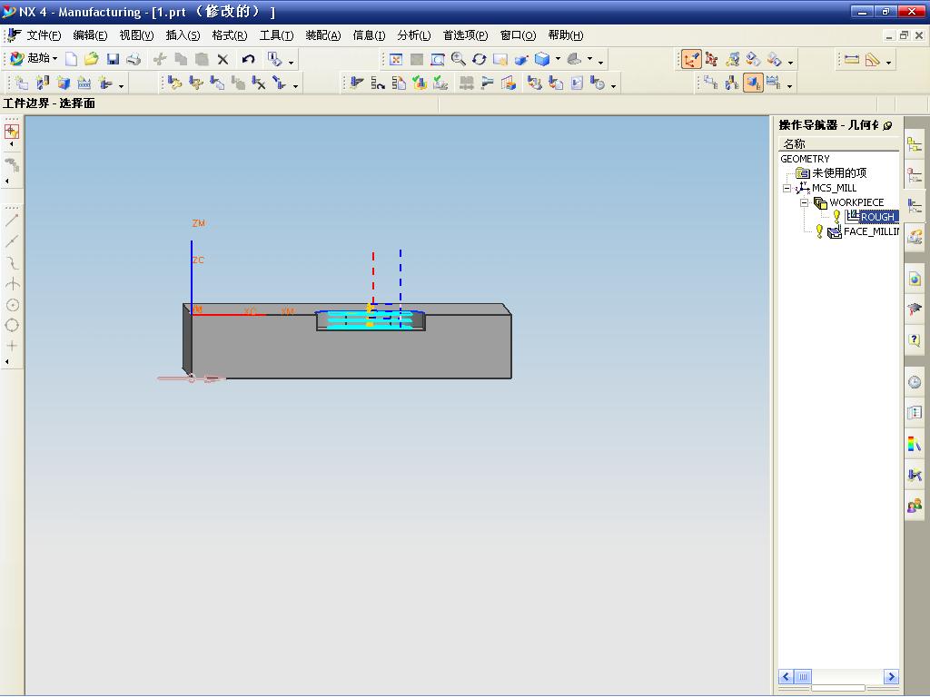Collapse the MCS_MILL tree node

coord(787,189)
